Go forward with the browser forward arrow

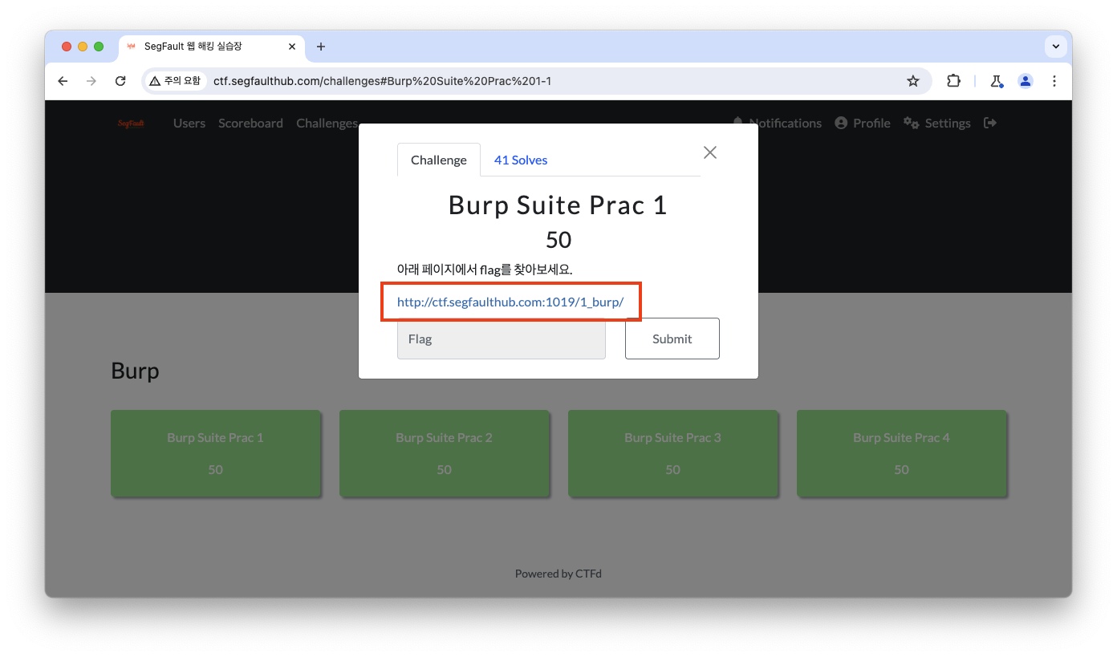pyautogui.click(x=91, y=81)
